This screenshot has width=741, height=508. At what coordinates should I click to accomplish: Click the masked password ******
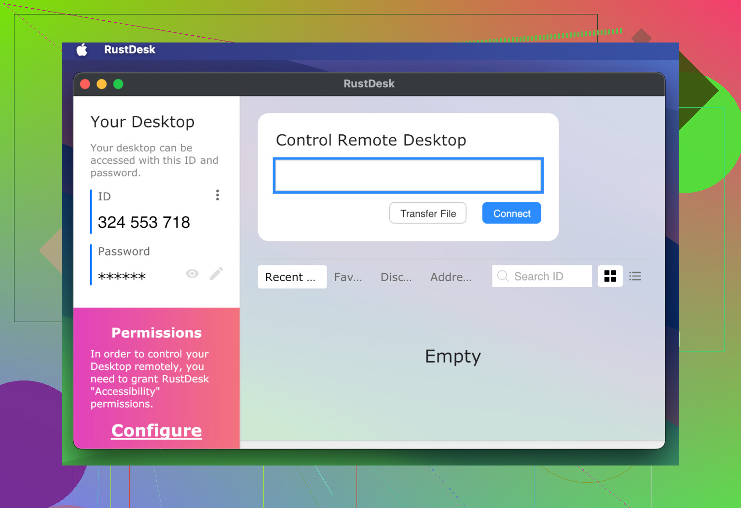click(x=122, y=276)
